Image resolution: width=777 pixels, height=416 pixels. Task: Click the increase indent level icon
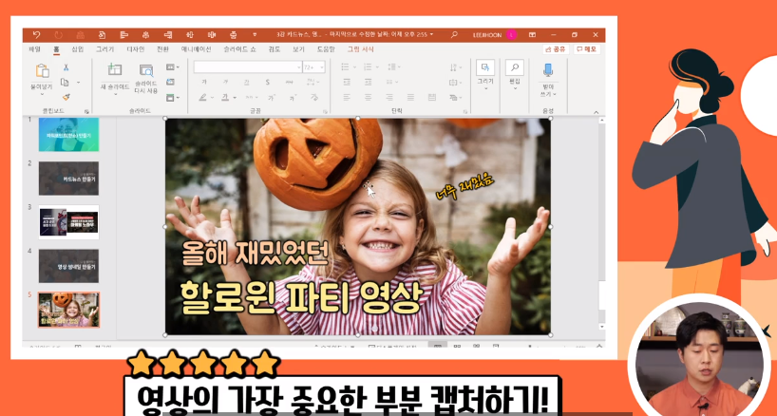[x=368, y=83]
